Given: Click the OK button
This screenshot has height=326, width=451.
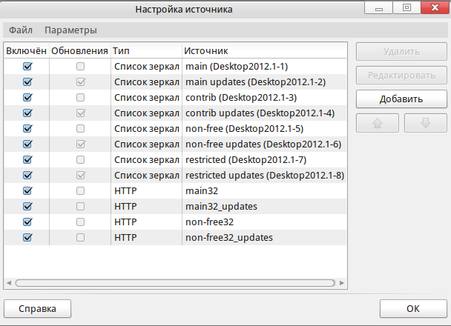Looking at the screenshot, I should [413, 307].
